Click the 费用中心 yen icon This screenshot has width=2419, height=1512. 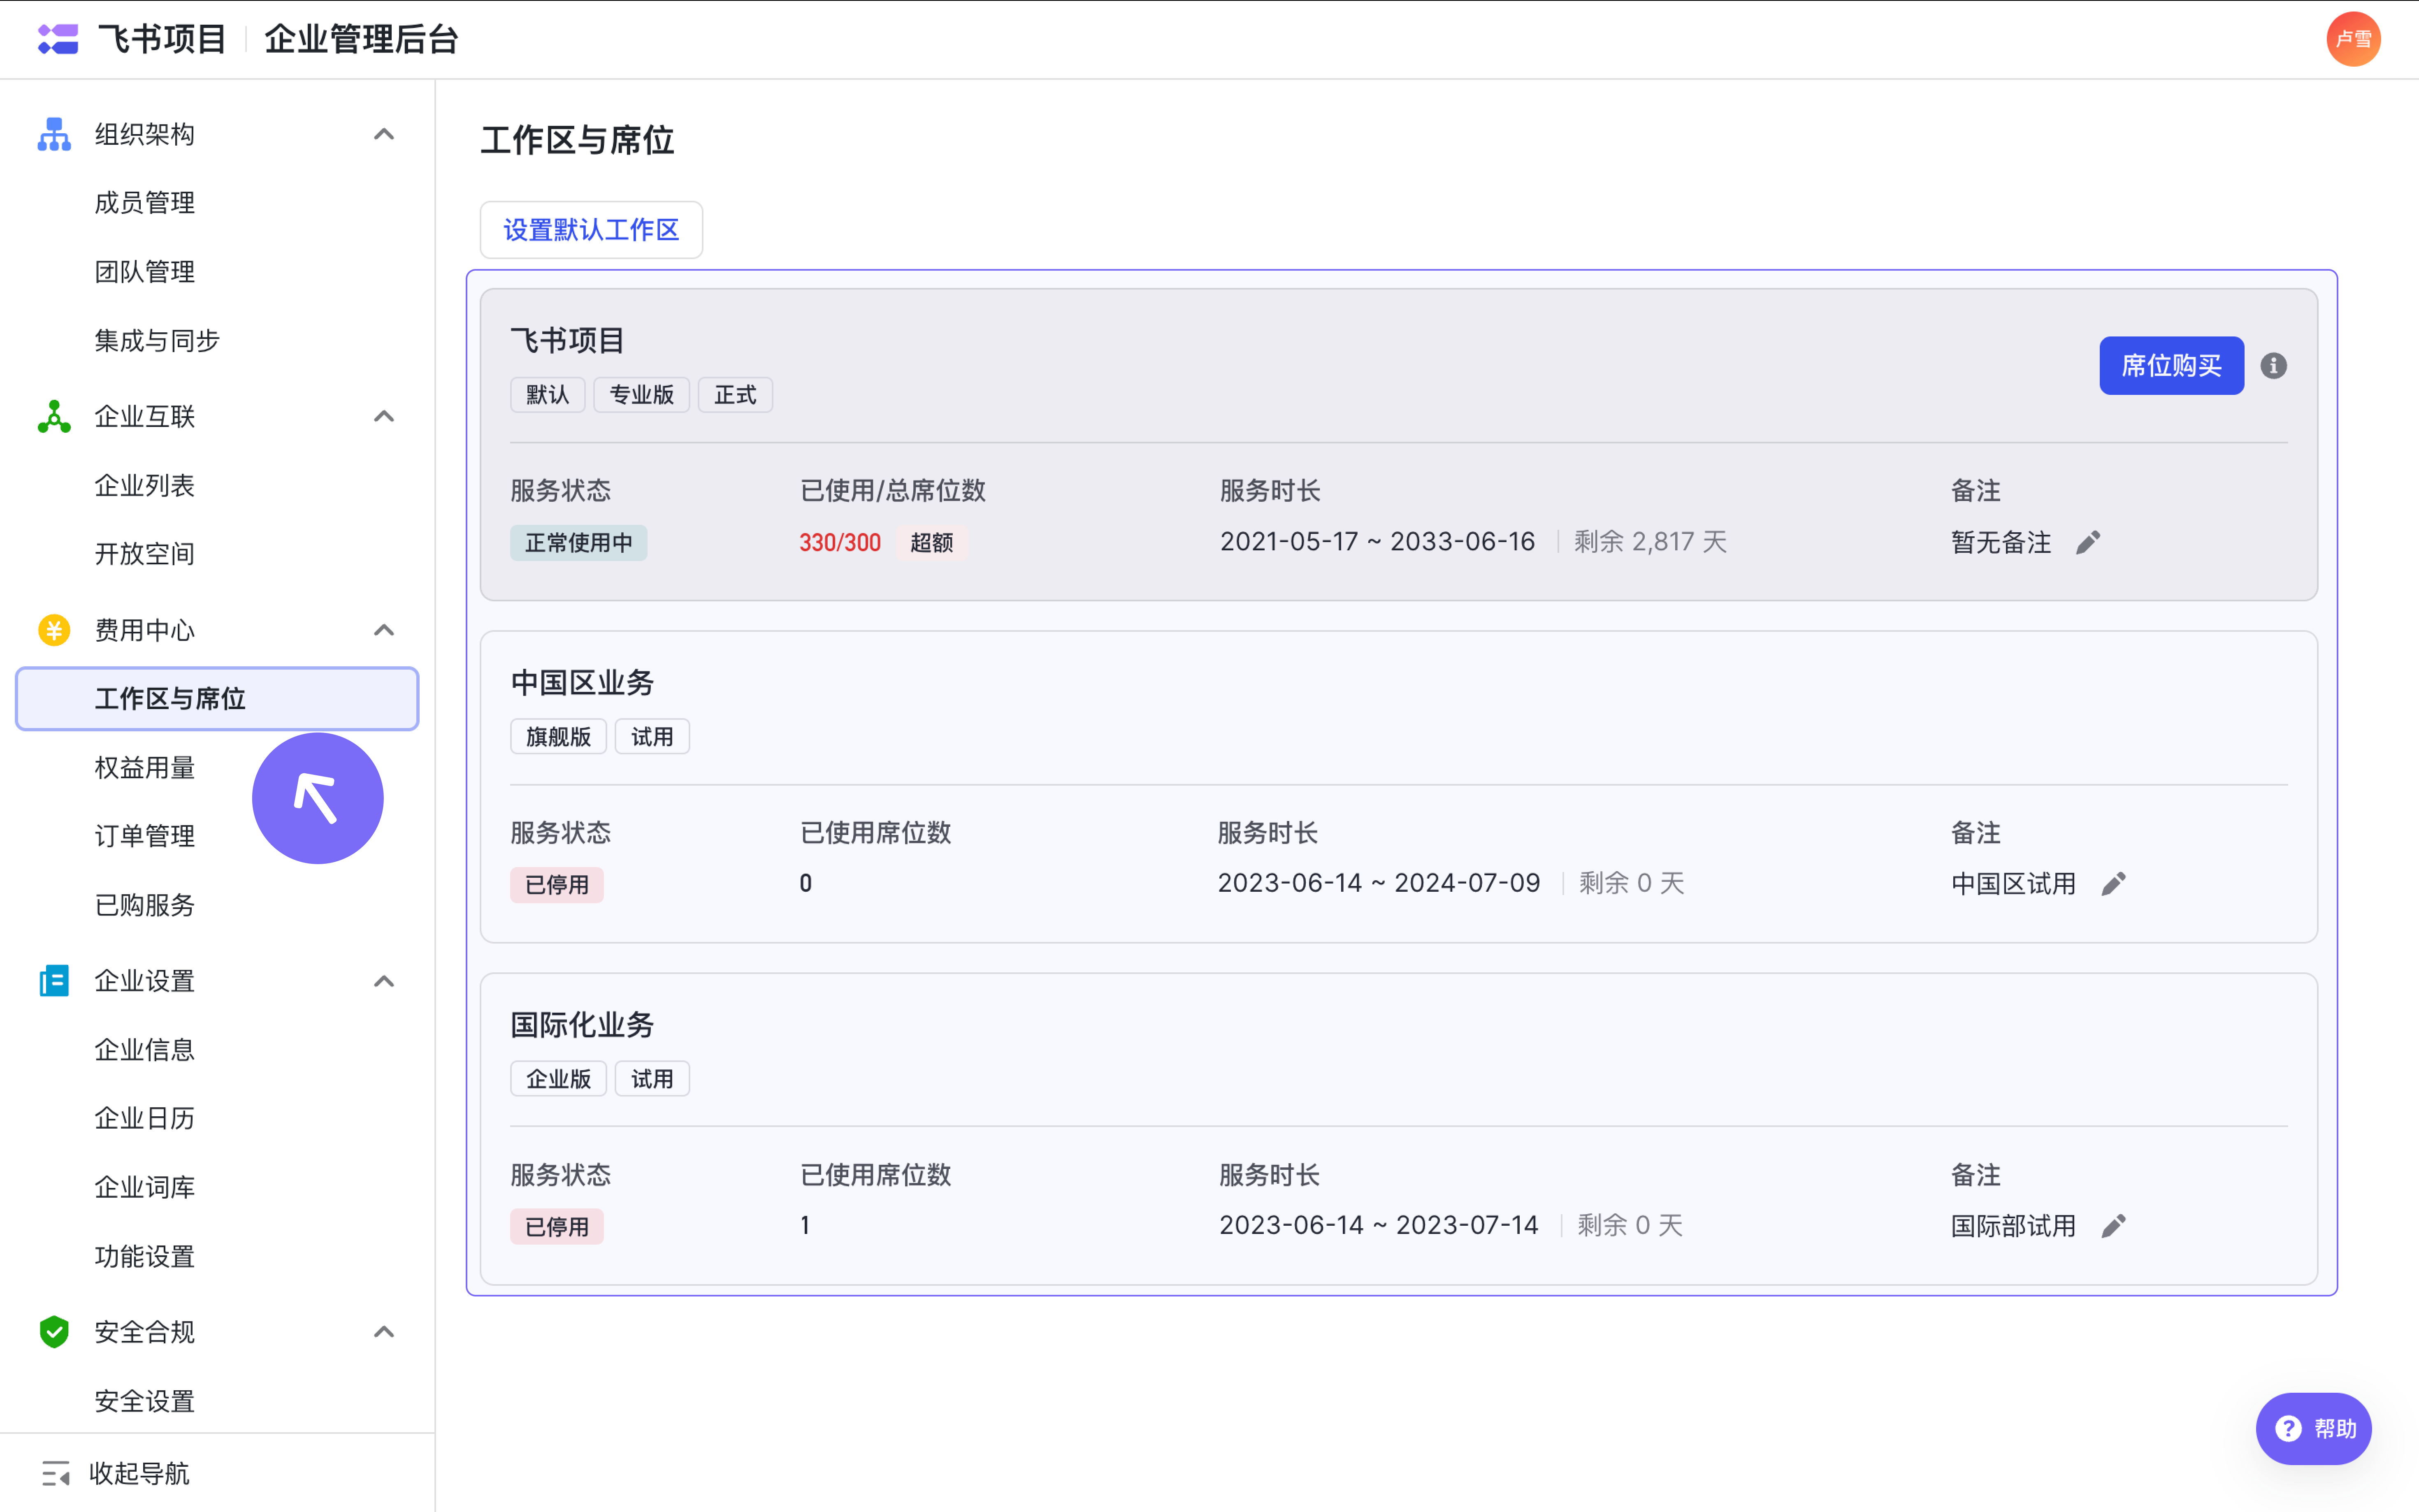54,630
